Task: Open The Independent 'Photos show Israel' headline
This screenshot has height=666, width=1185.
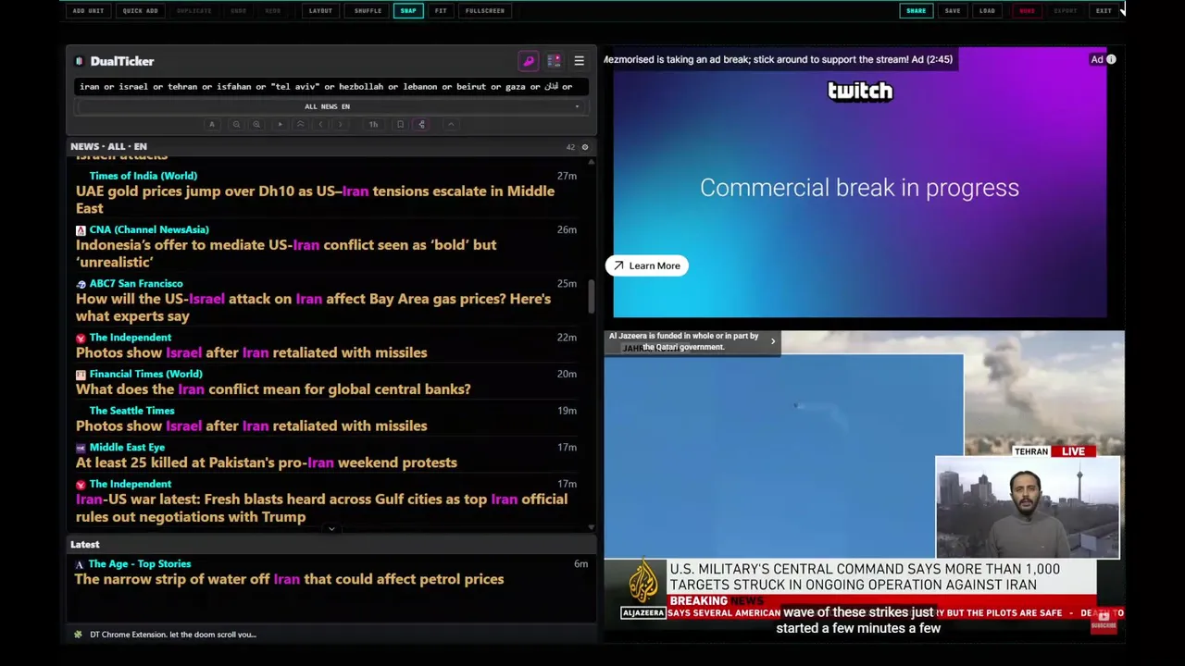Action: pyautogui.click(x=251, y=352)
